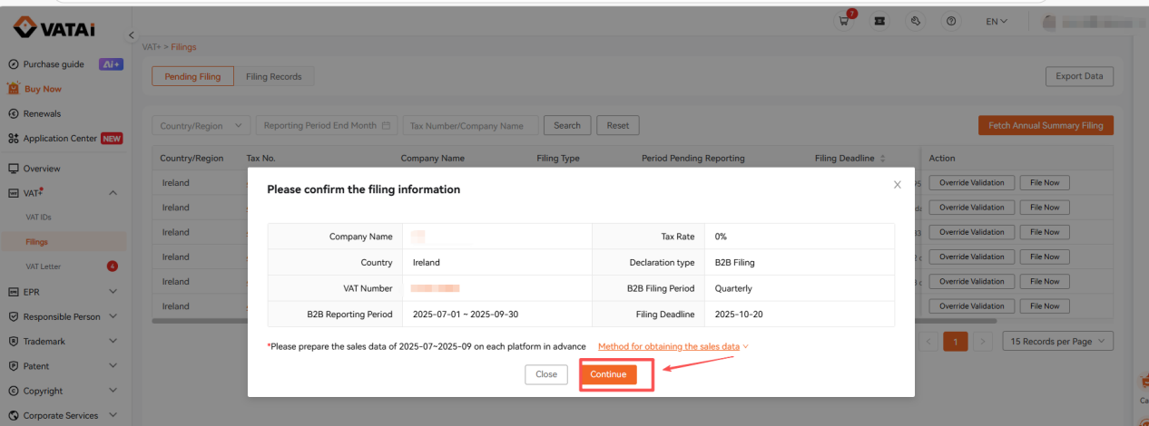
Task: Sort by the Filing Deadline column icon
Action: pos(883,159)
